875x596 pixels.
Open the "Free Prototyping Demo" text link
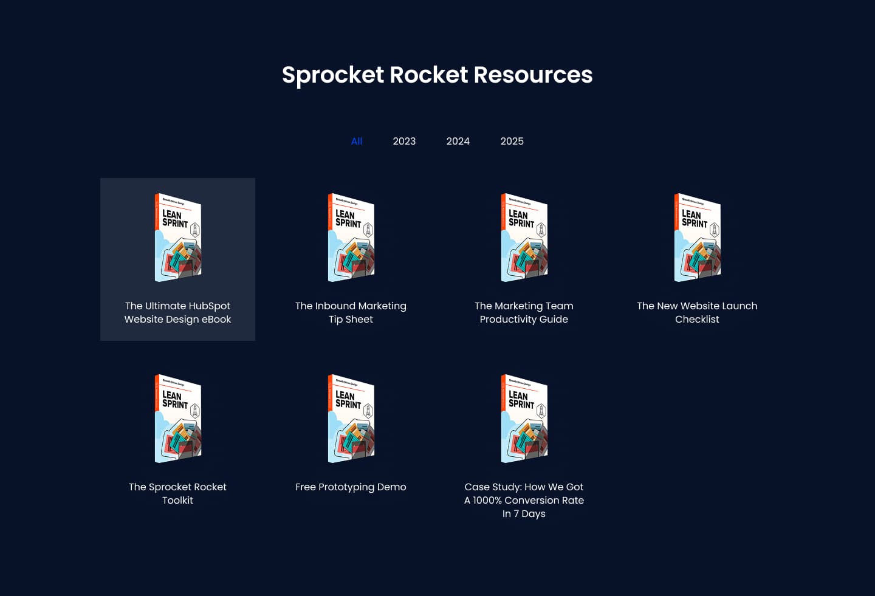(x=351, y=487)
